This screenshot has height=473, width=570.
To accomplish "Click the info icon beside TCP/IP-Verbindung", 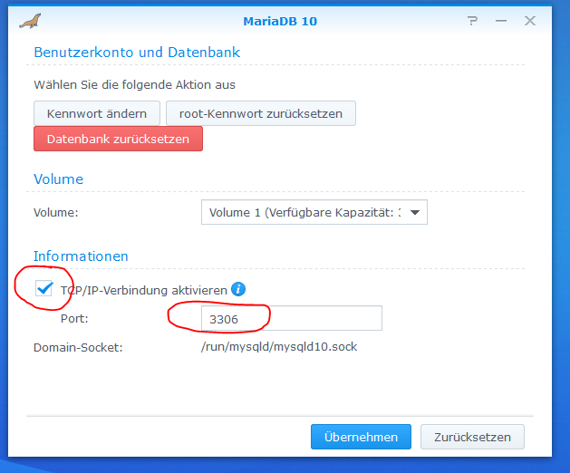I will click(238, 289).
